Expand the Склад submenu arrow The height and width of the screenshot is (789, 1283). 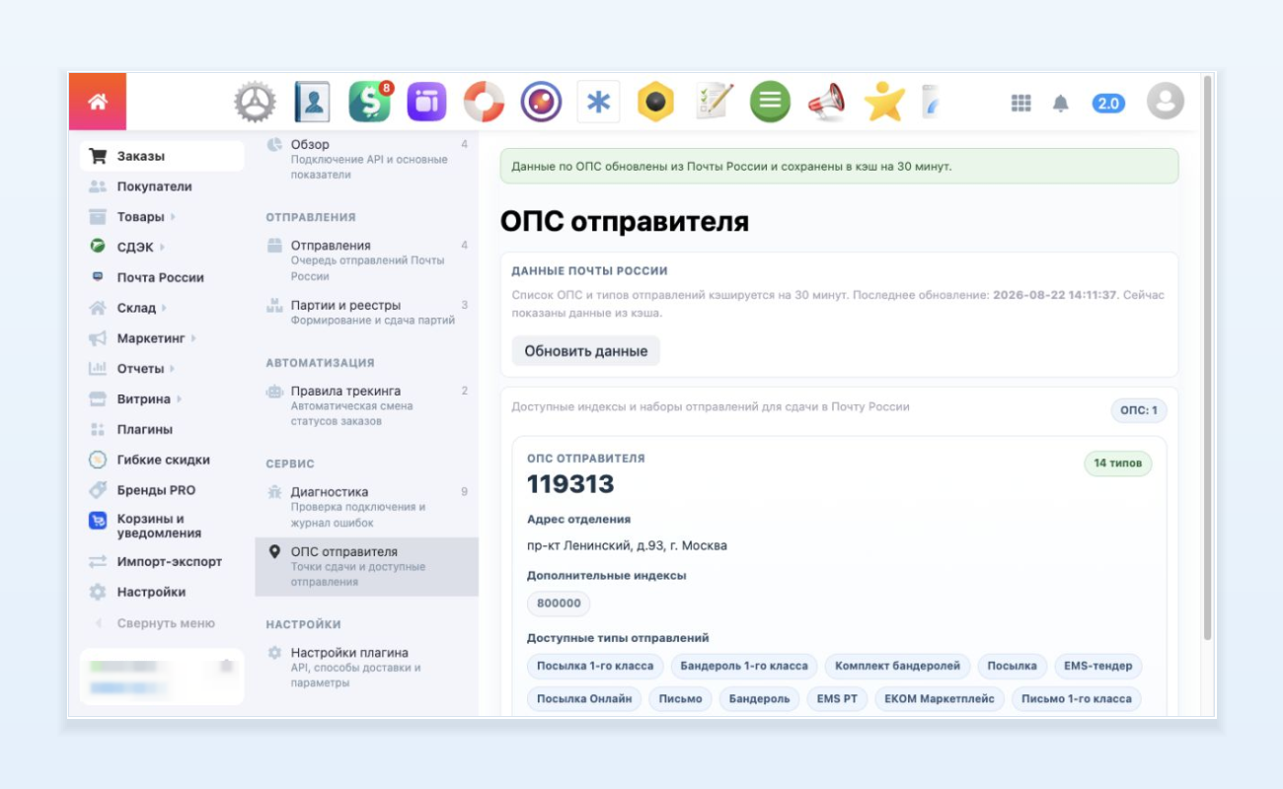[165, 309]
